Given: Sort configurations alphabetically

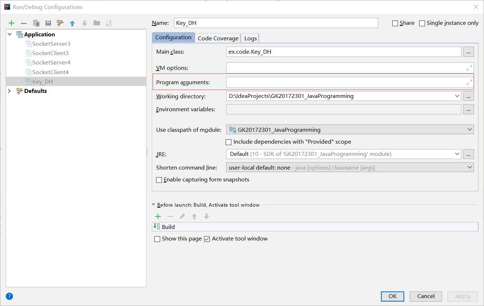Looking at the screenshot, I should (x=109, y=23).
